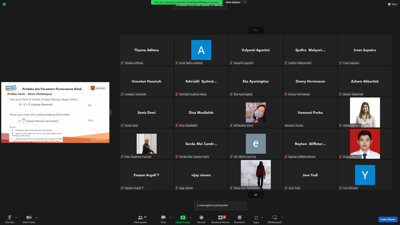Start recording with the Record button
Viewport: 400px width, 225px height.
[201, 219]
